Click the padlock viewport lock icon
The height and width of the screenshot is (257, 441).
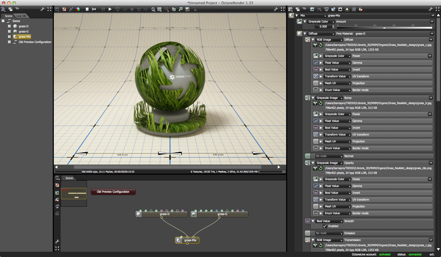(x=195, y=9)
